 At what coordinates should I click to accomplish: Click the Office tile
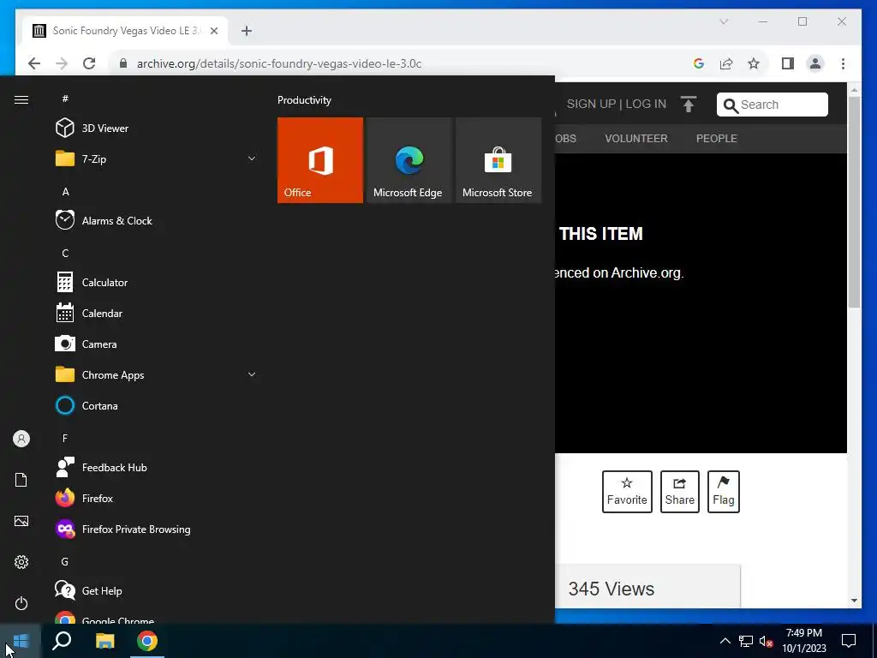pyautogui.click(x=320, y=160)
